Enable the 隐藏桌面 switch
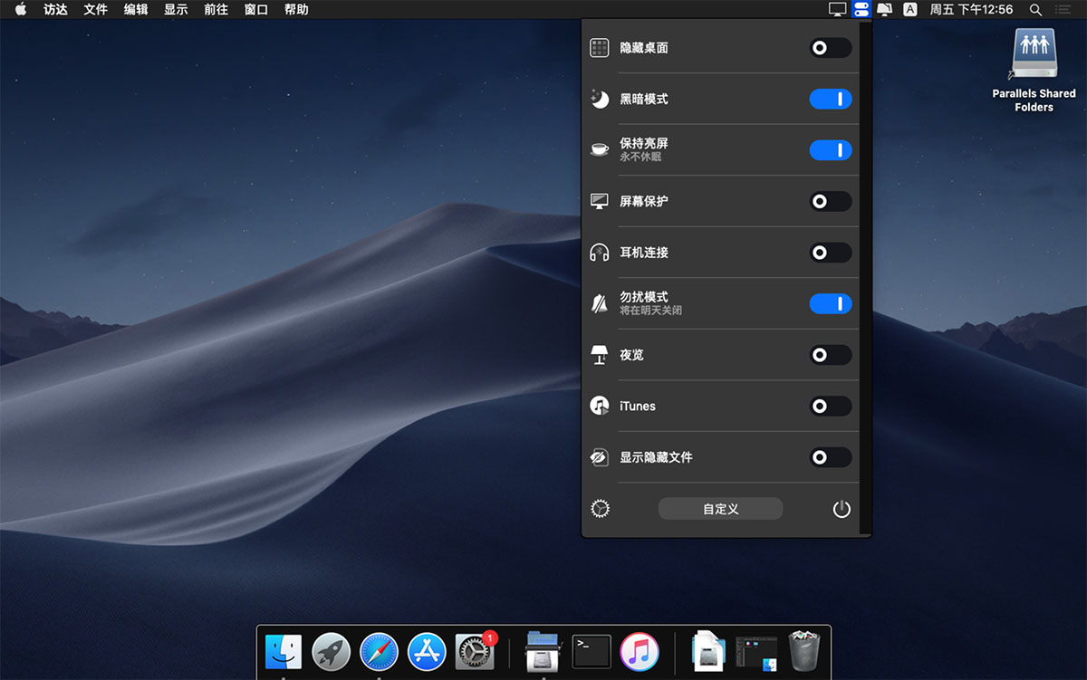Viewport: 1087px width, 680px height. [x=830, y=48]
